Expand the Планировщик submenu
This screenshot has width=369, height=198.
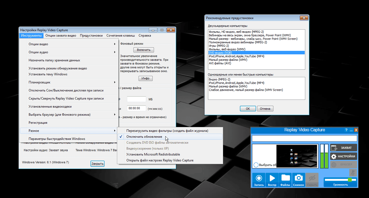point(69,82)
